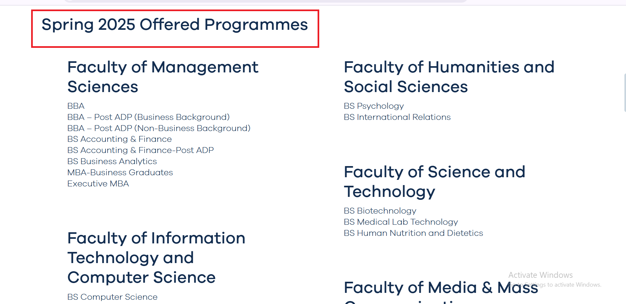The height and width of the screenshot is (304, 626).
Task: Select BS Psychology programme link
Action: (x=374, y=106)
